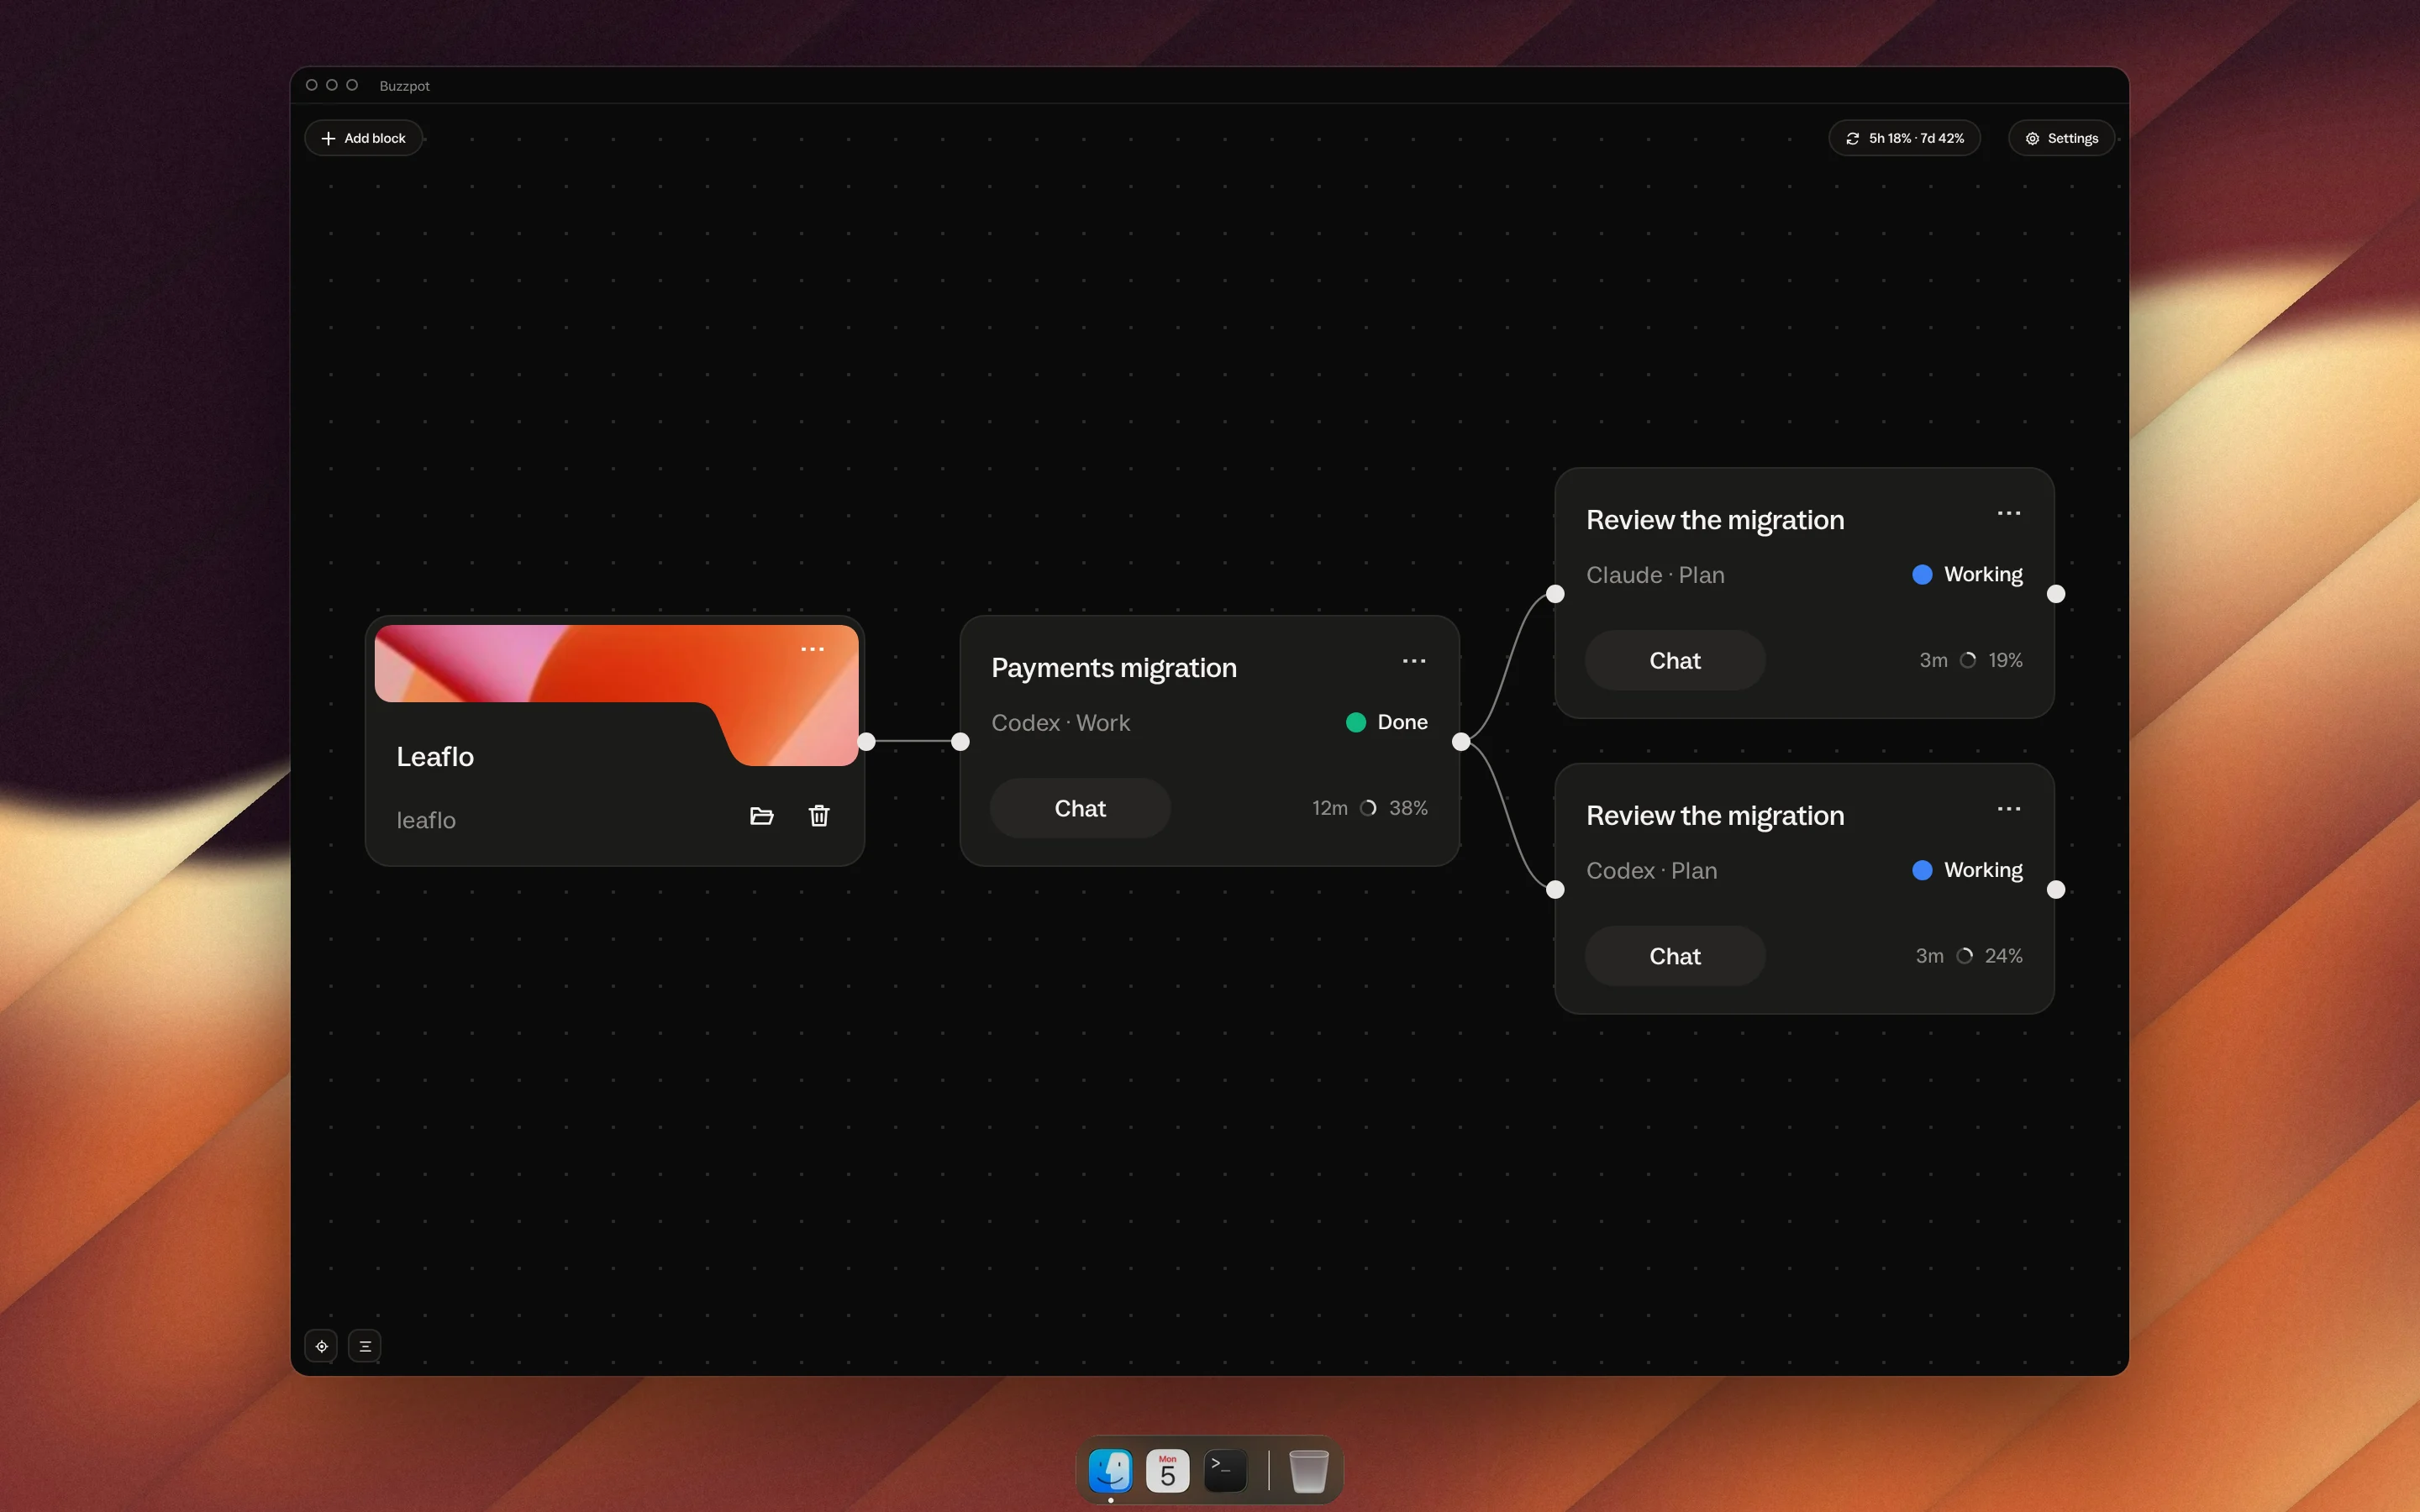
Task: Select the Leaflo card gradient thumbnail
Action: (616, 693)
